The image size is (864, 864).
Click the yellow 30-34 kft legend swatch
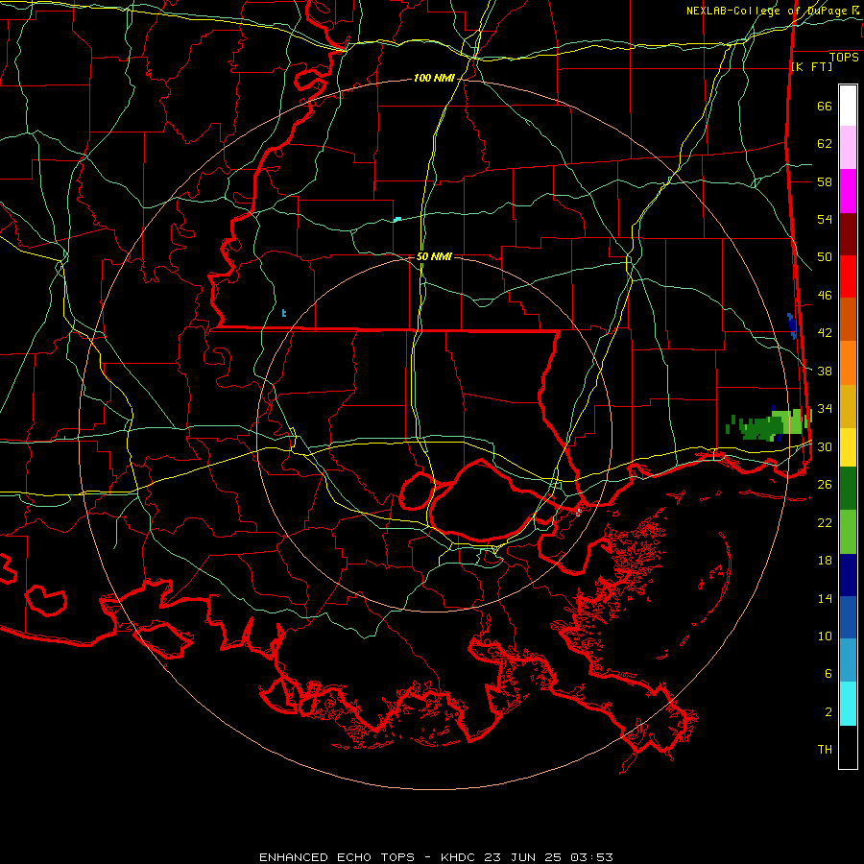click(x=848, y=447)
